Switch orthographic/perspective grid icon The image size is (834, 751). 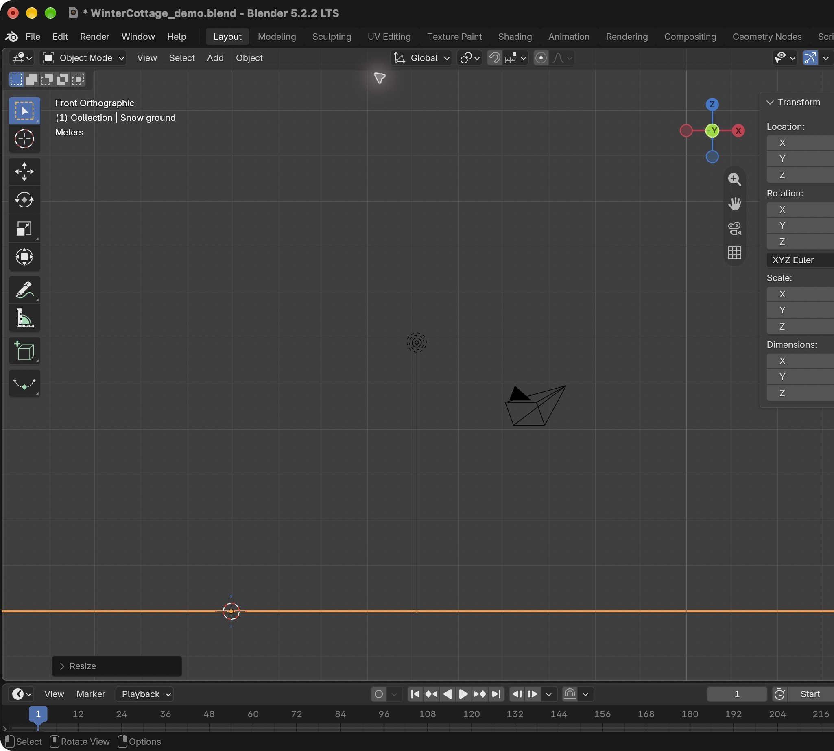pos(735,253)
